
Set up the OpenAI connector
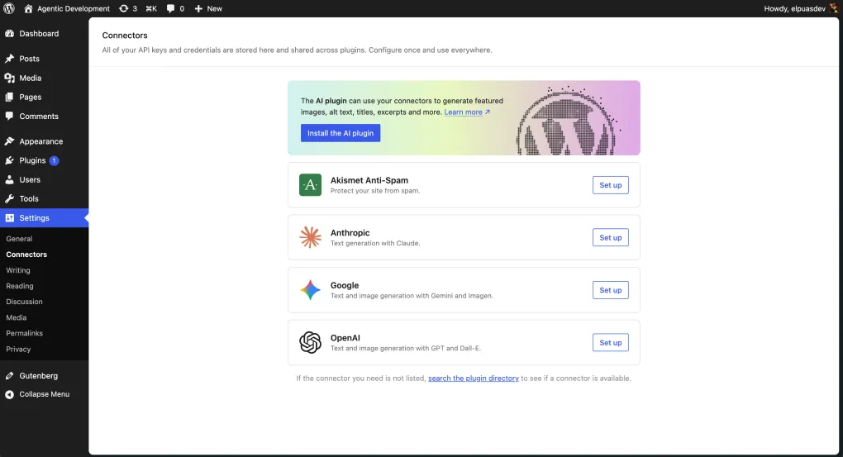click(610, 342)
